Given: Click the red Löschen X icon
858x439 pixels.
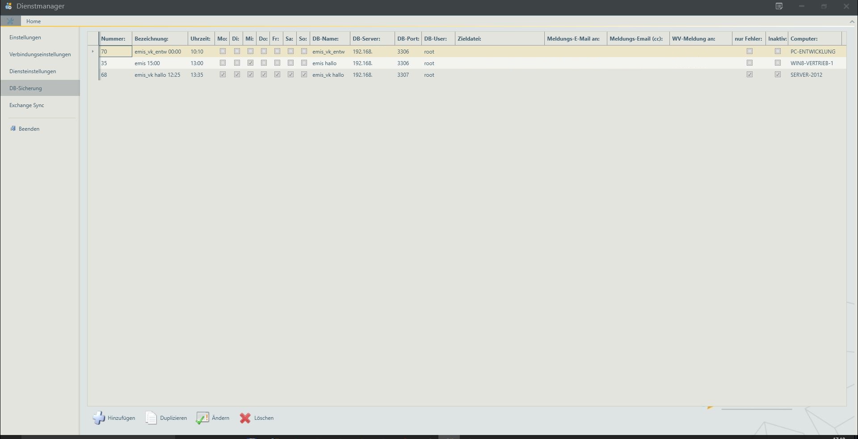Looking at the screenshot, I should tap(245, 418).
